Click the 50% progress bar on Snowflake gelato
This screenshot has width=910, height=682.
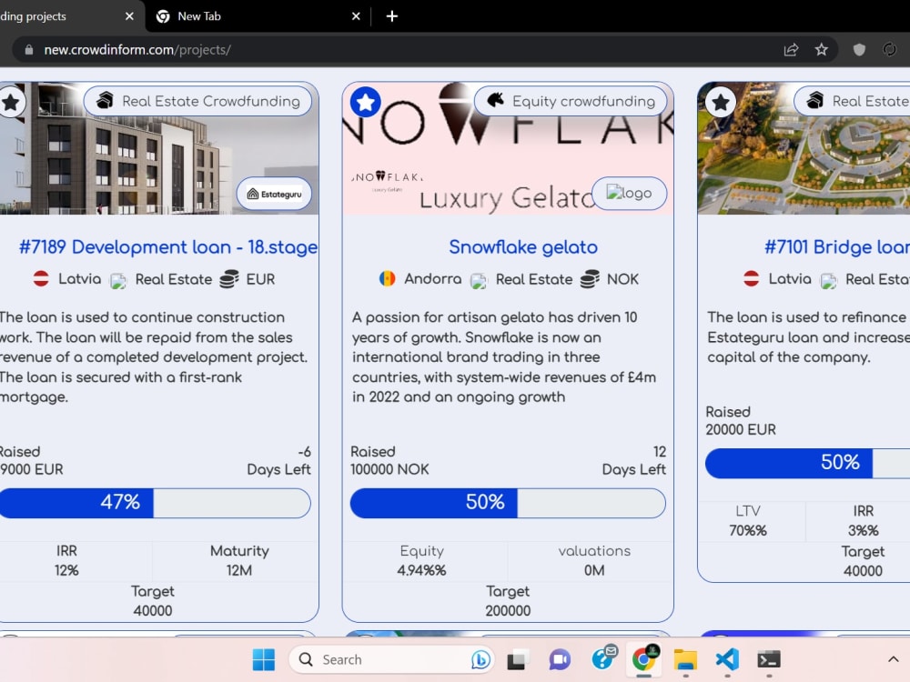pos(508,502)
